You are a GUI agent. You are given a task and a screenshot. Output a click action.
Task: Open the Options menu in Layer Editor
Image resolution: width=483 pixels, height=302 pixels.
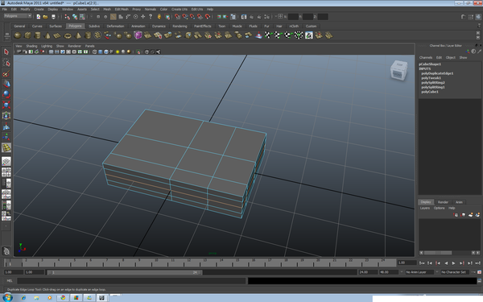coord(440,208)
